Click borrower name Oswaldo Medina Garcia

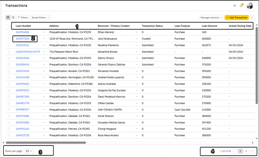111,122
